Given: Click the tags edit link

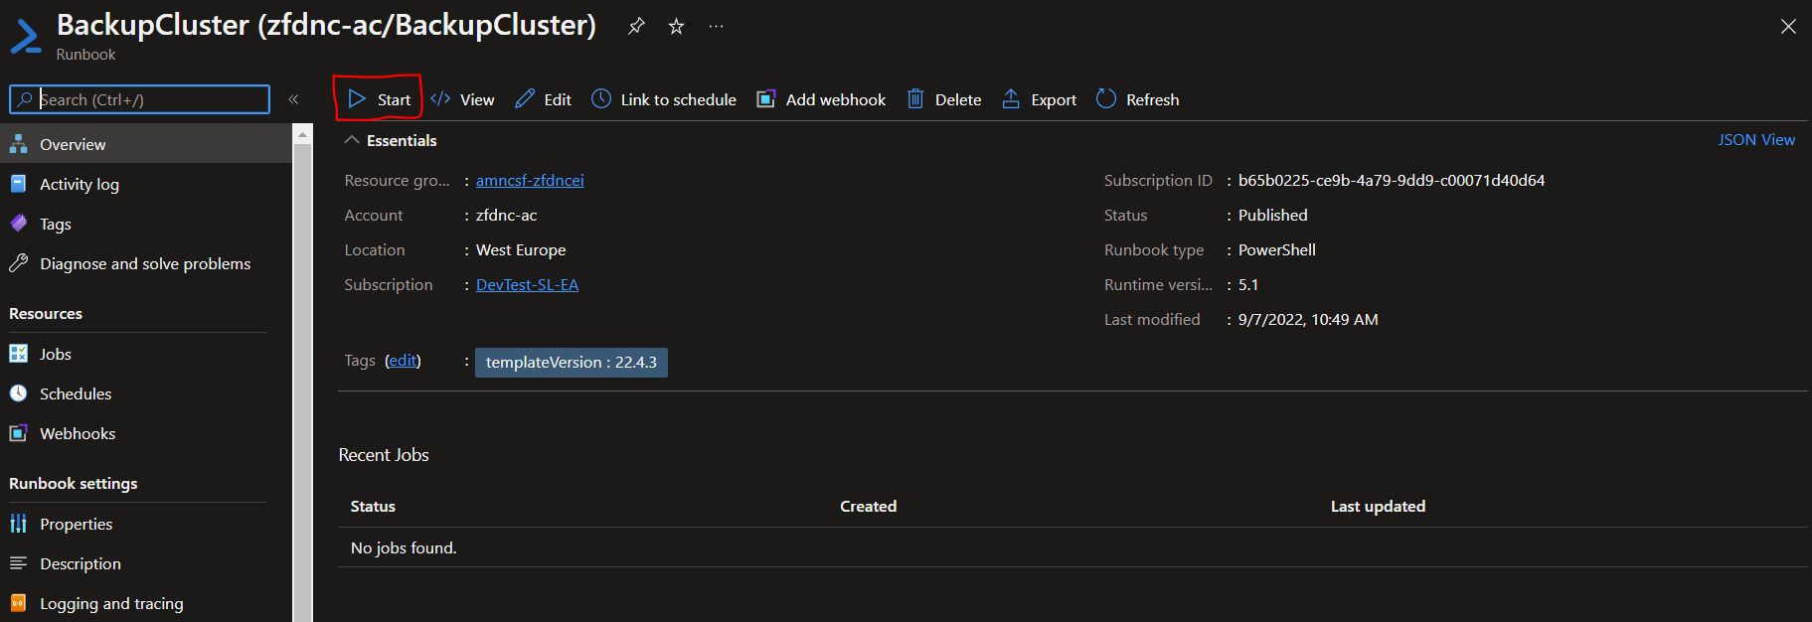Looking at the screenshot, I should click(x=403, y=360).
